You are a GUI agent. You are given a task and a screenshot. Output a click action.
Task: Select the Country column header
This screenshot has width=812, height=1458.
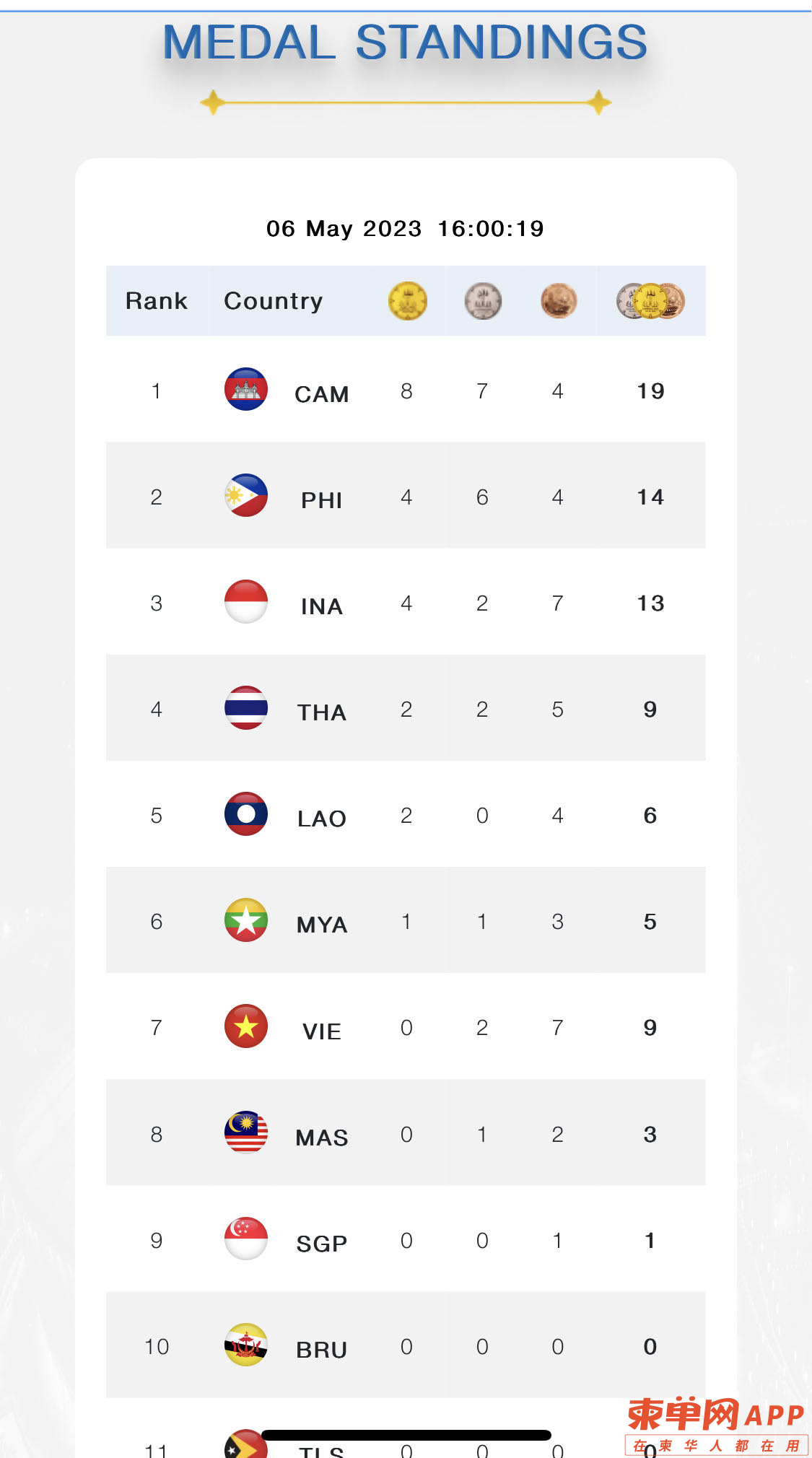click(x=274, y=301)
